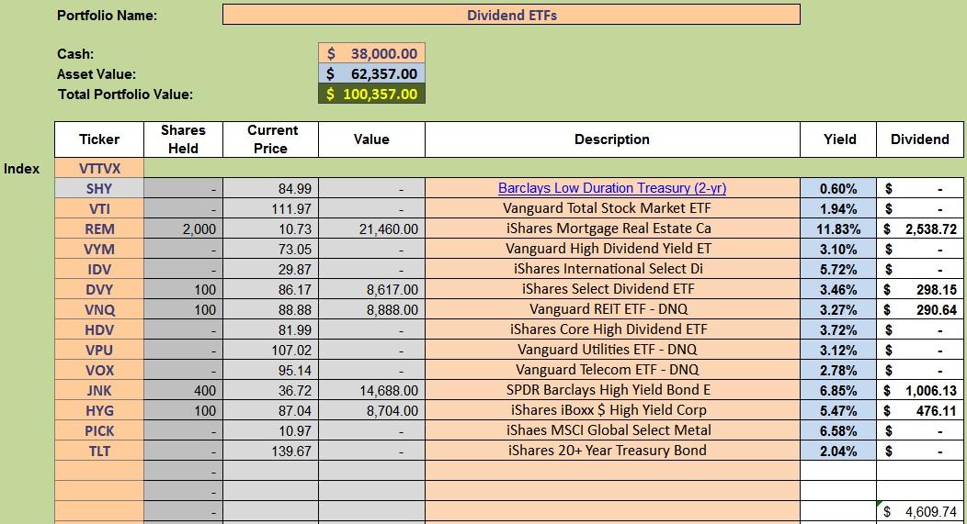Viewport: 967px width, 524px height.
Task: Select the Vanguard High Dividend Yield ET description
Action: (612, 250)
